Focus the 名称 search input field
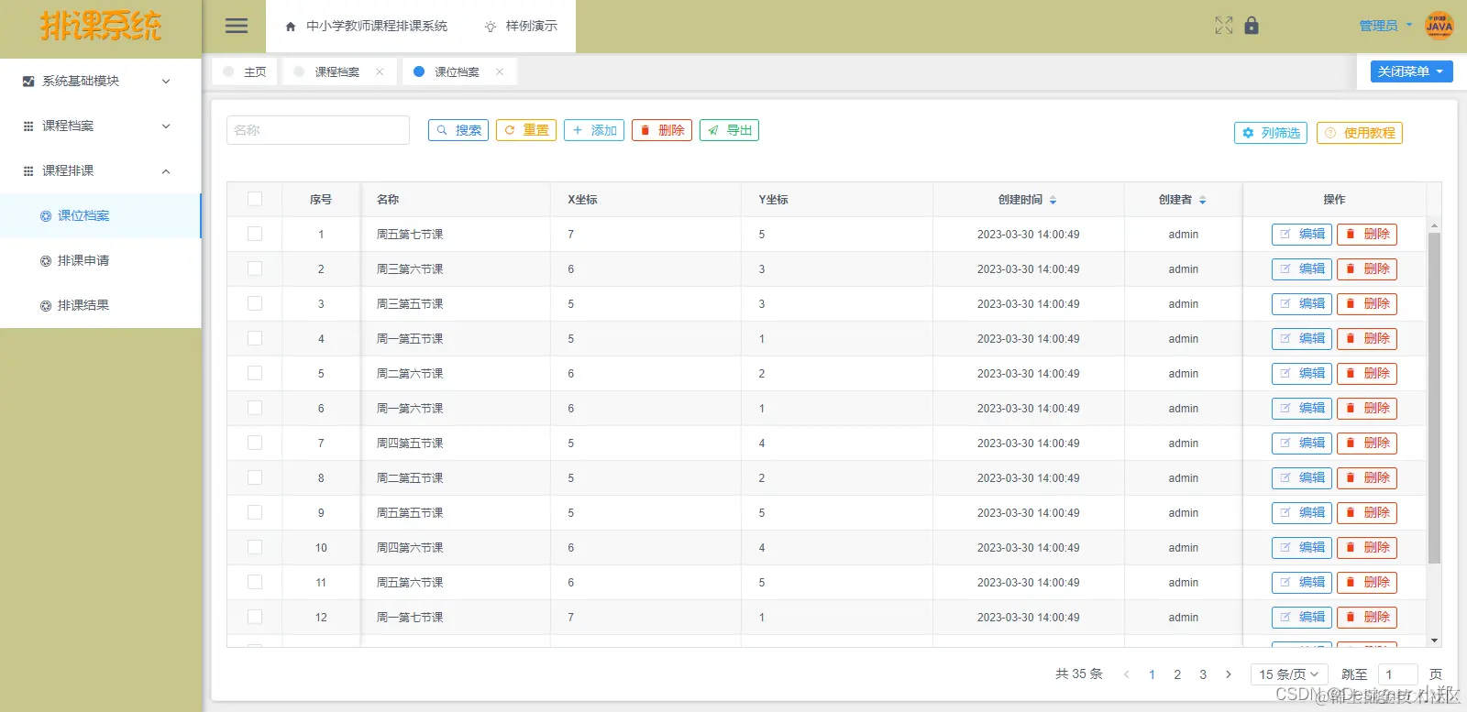Viewport: 1467px width, 712px height. (x=318, y=130)
